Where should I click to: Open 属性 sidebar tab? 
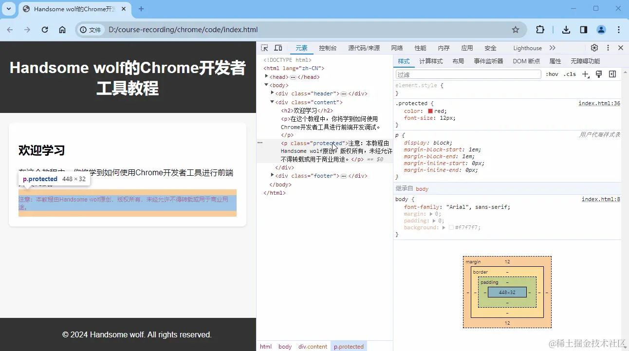[x=555, y=61]
